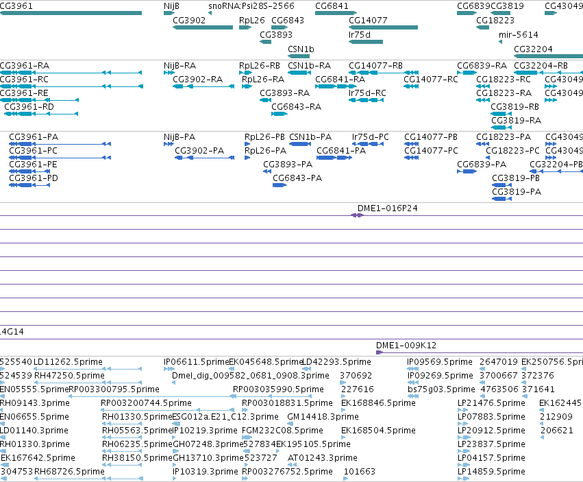This screenshot has height=482, width=583.
Task: Click the CG32204-RB transcript label
Action: 541,66
